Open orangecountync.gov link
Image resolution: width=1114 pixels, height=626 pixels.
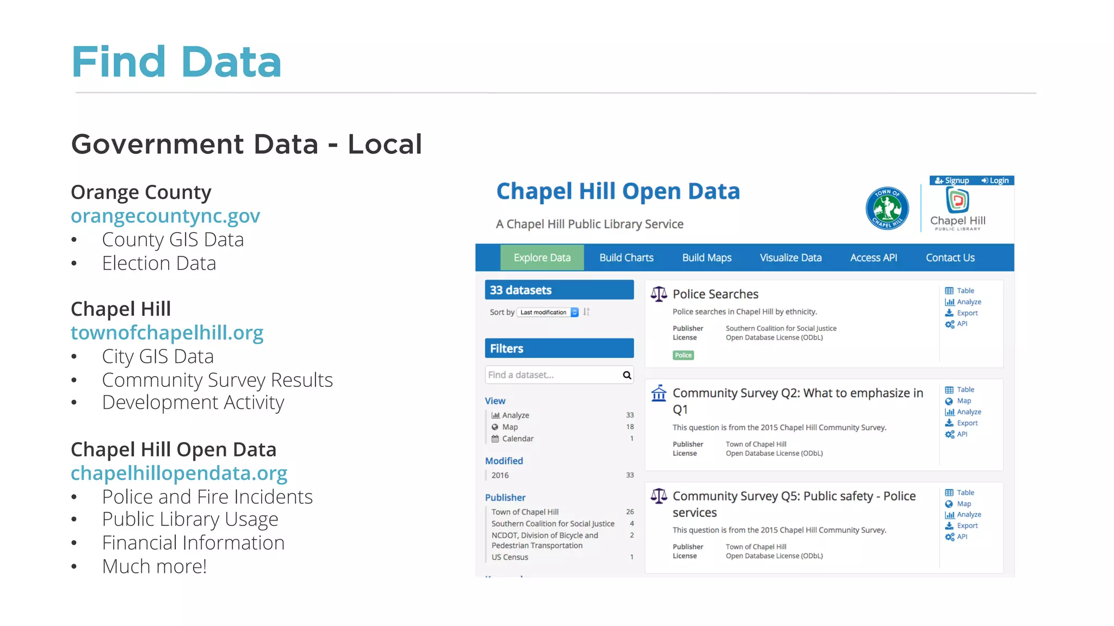(x=165, y=216)
